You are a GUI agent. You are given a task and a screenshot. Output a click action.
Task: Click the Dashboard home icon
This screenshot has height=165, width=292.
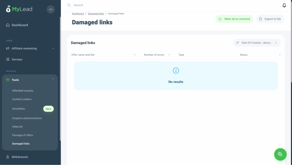tap(8, 25)
